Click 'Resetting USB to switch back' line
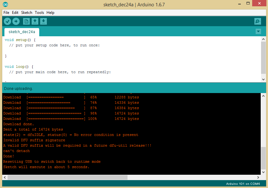The height and width of the screenshot is (188, 268). click(52, 162)
